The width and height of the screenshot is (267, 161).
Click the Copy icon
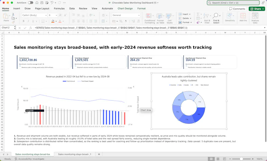click(13, 18)
